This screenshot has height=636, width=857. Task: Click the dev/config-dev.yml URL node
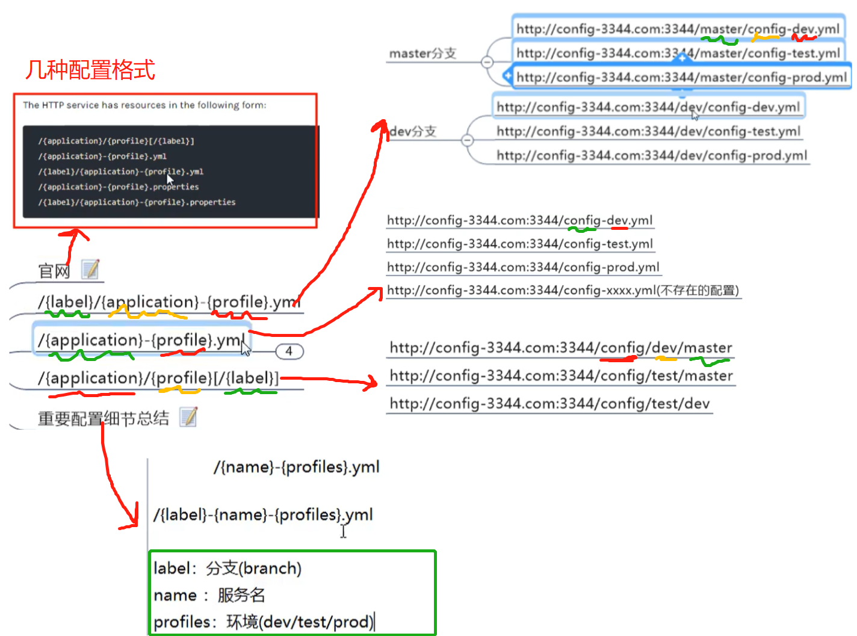pos(648,107)
